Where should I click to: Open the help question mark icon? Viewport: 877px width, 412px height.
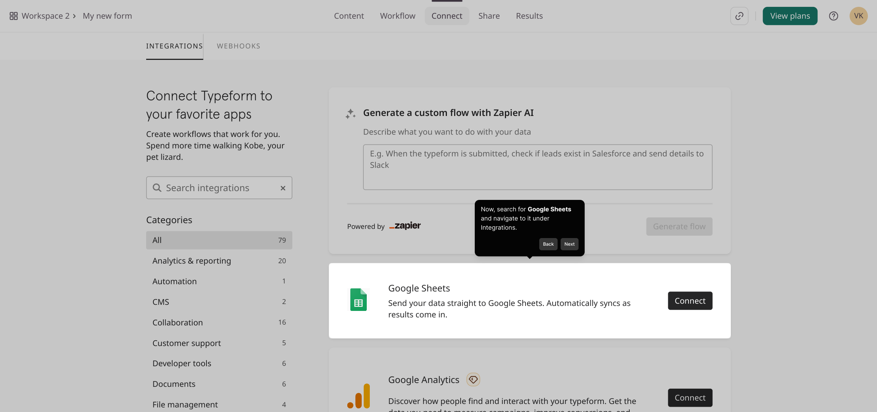click(x=833, y=16)
